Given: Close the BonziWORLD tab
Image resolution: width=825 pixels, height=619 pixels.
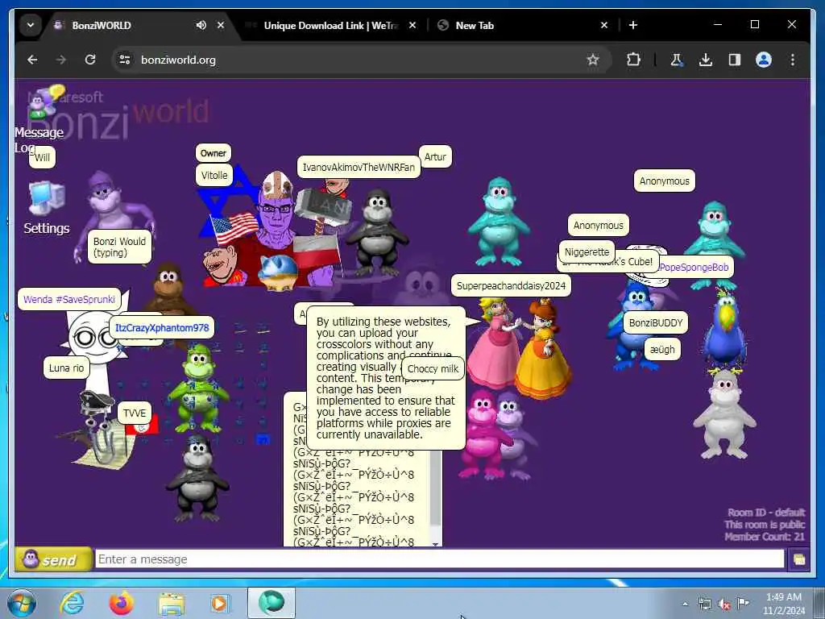Looking at the screenshot, I should tap(221, 25).
